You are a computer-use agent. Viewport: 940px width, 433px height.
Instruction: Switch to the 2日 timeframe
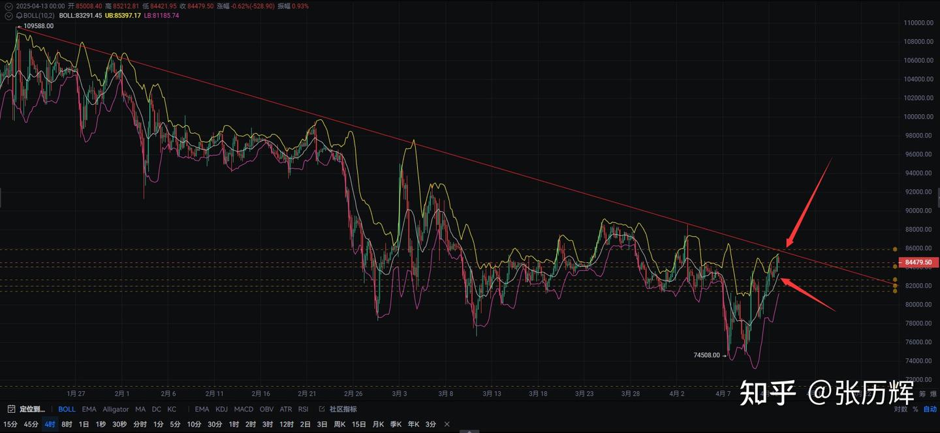[305, 425]
